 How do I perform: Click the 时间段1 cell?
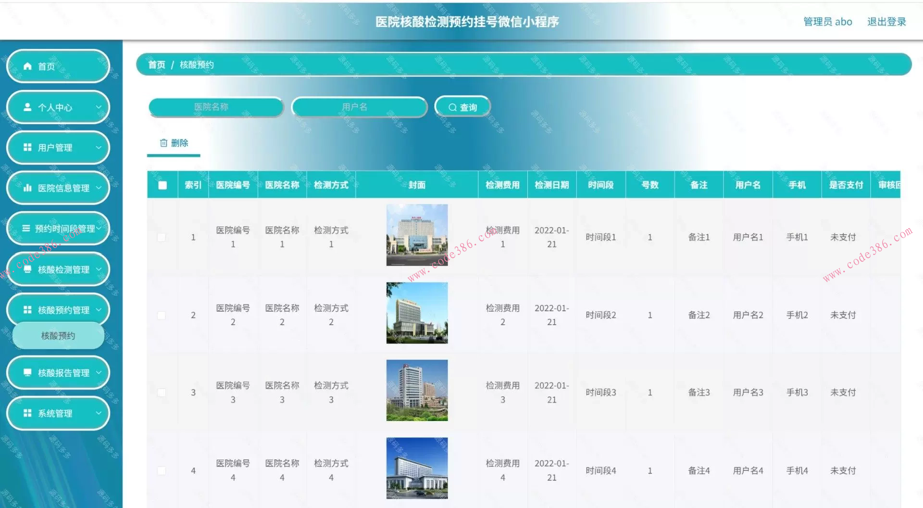[601, 237]
